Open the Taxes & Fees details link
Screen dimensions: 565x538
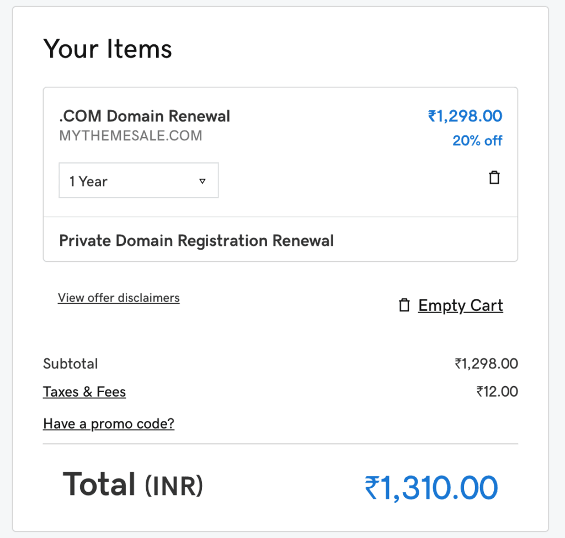click(84, 392)
